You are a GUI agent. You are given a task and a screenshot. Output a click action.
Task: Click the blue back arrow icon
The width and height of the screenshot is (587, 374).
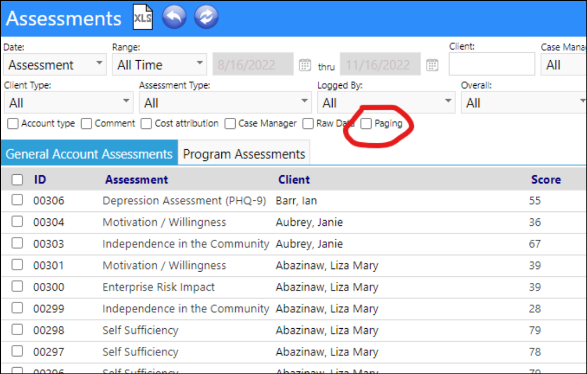click(174, 17)
